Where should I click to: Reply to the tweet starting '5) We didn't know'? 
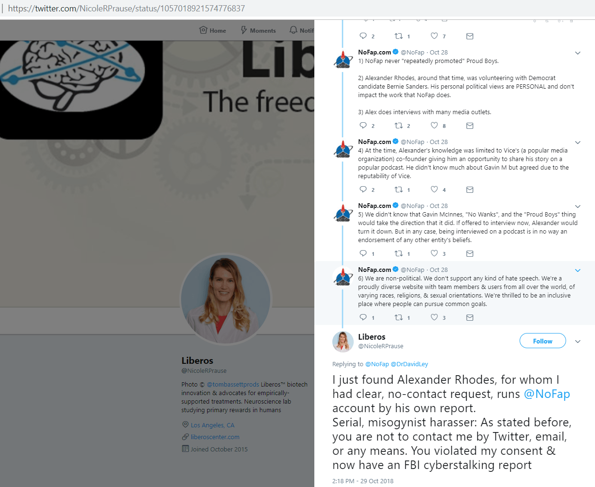(363, 253)
